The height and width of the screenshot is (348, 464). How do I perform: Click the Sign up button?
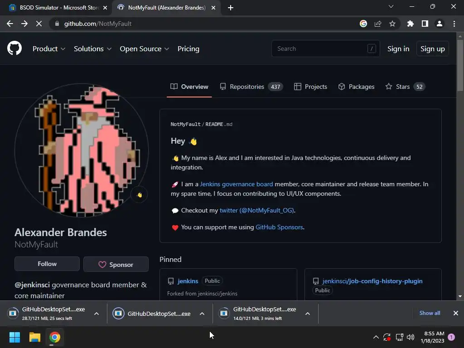click(x=433, y=49)
